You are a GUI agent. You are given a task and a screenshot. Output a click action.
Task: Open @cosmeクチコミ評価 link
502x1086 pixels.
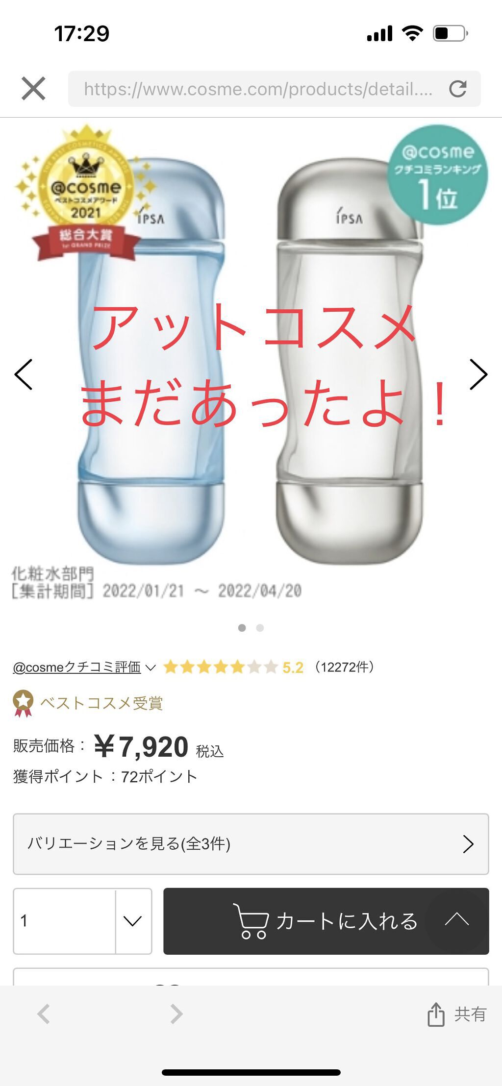[x=77, y=667]
